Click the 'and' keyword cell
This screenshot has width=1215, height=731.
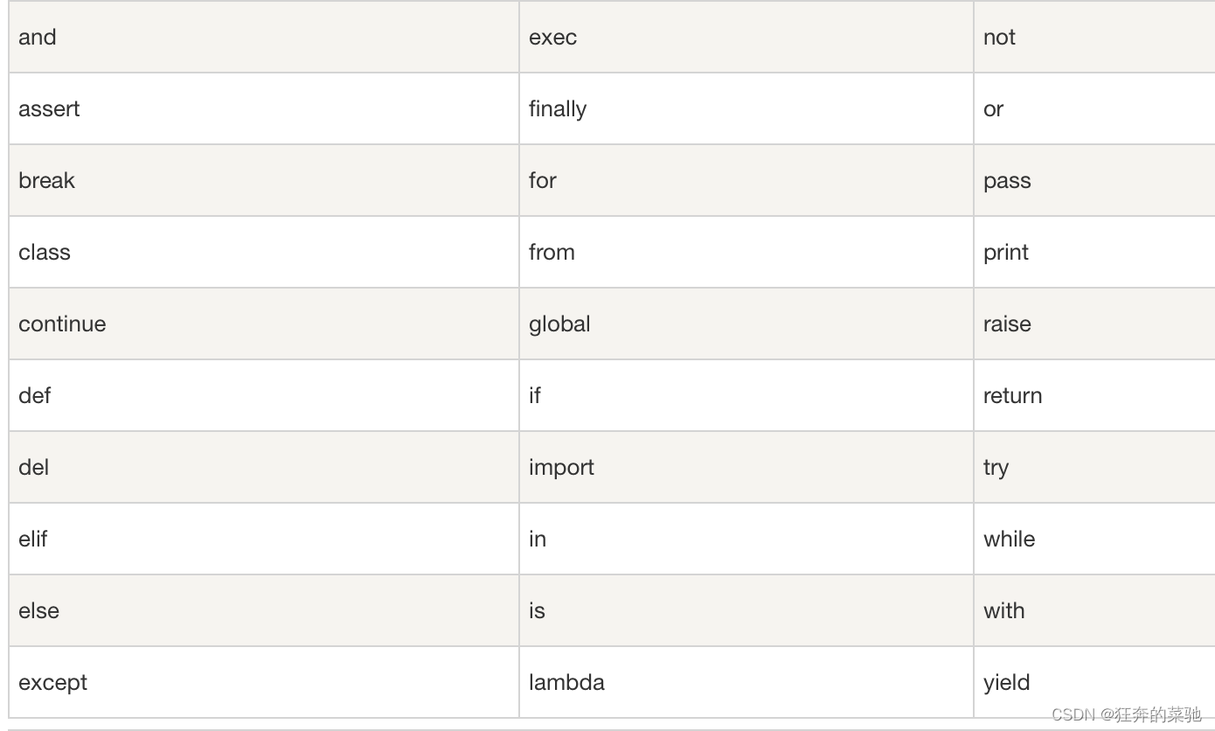pos(264,37)
